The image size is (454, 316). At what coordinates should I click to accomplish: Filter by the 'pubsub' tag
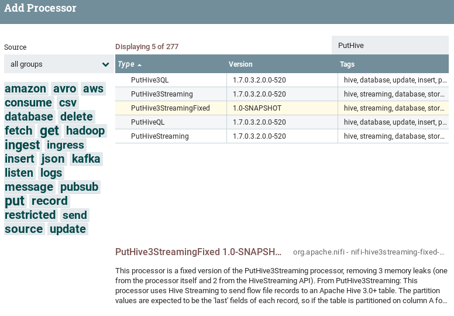click(80, 187)
